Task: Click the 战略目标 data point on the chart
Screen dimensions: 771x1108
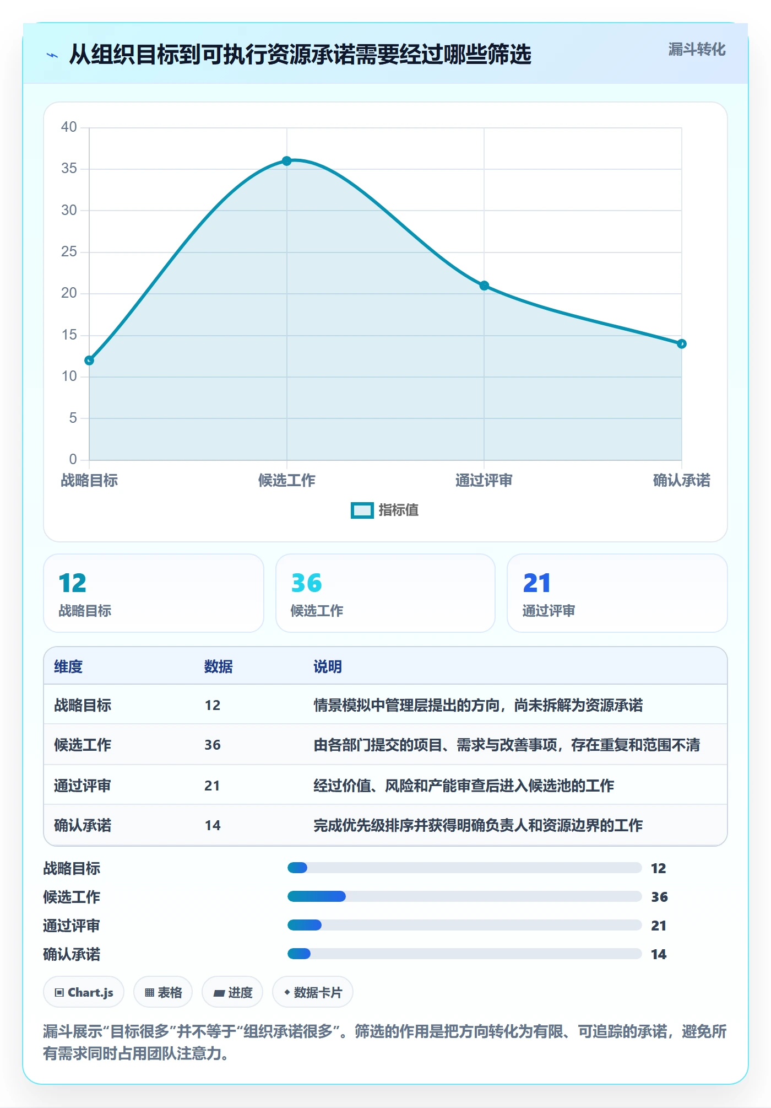Action: (89, 361)
